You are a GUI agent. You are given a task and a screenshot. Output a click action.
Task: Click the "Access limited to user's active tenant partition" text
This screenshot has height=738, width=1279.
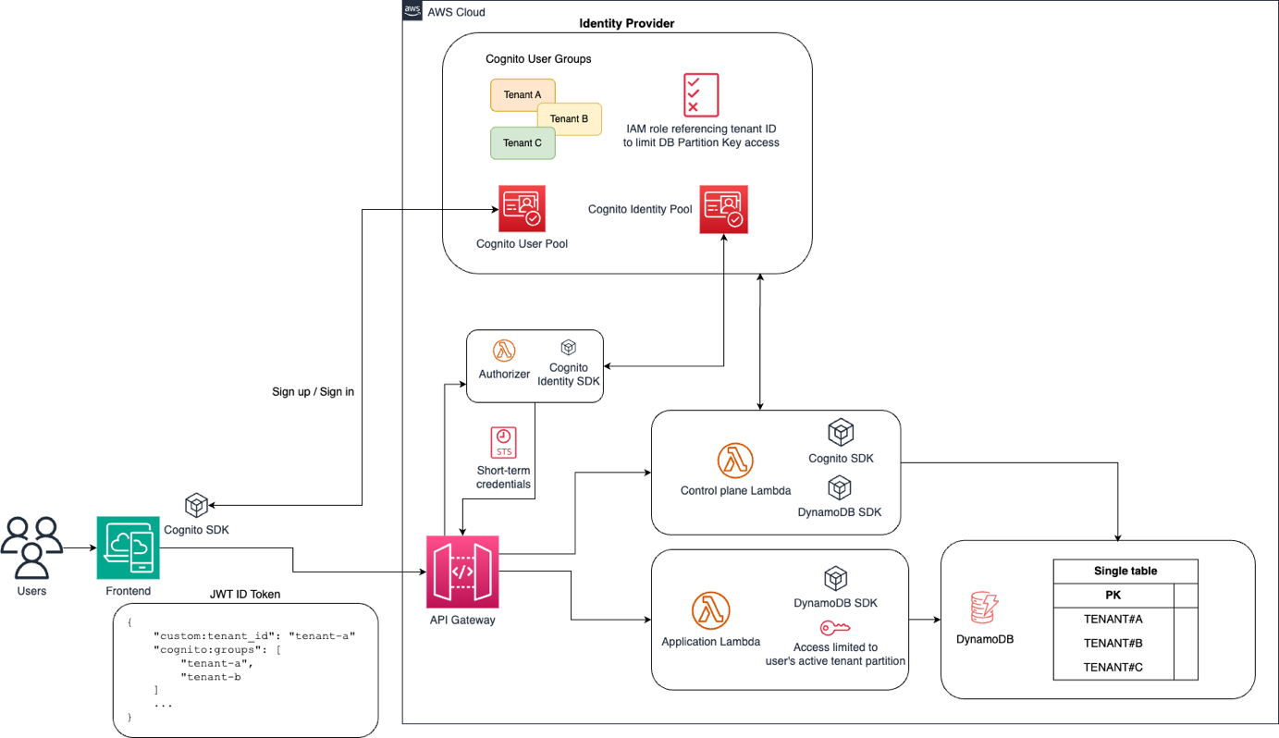pyautogui.click(x=835, y=655)
